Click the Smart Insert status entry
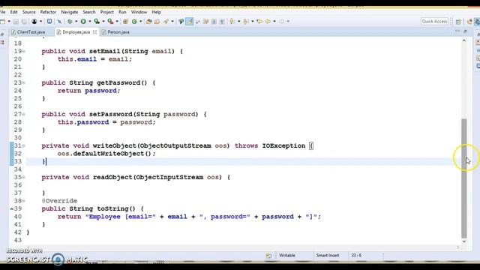Image resolution: width=480 pixels, height=270 pixels. 328,255
